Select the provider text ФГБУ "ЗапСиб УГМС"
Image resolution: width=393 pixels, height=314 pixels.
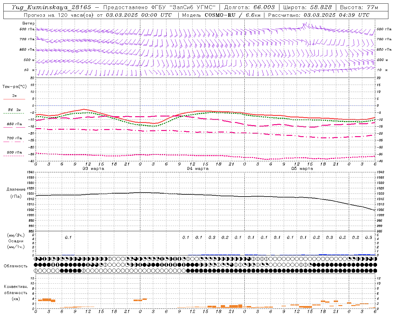[x=184, y=7]
